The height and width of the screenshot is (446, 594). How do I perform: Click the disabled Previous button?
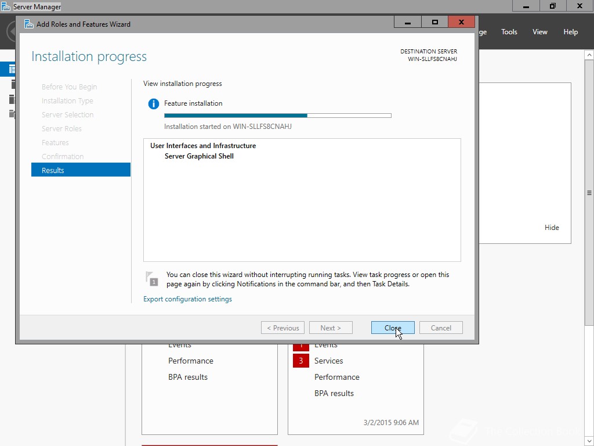point(282,328)
